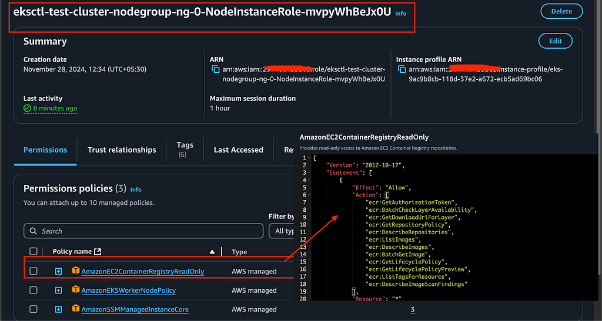
Task: Open the Last Accessed tab
Action: click(x=239, y=150)
